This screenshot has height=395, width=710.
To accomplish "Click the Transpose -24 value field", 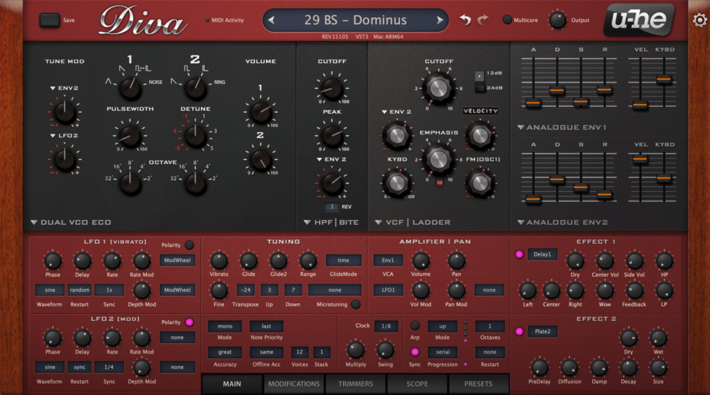I will click(246, 290).
